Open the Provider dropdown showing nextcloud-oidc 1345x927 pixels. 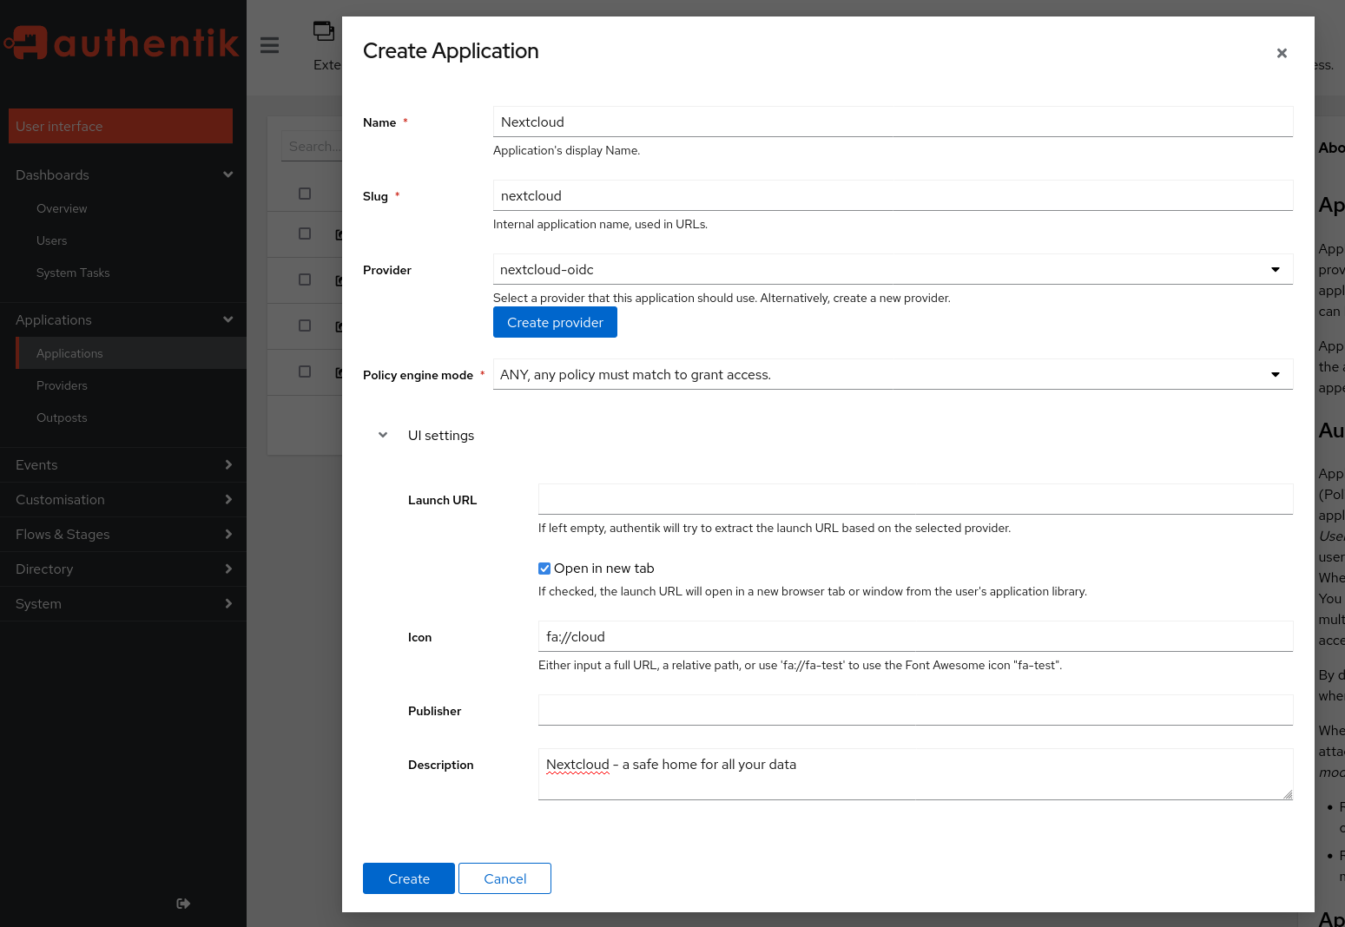[892, 269]
